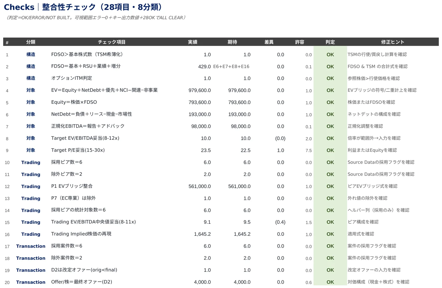
Task: Select hint 参照株価>行使価格を確認
Action: (374, 78)
